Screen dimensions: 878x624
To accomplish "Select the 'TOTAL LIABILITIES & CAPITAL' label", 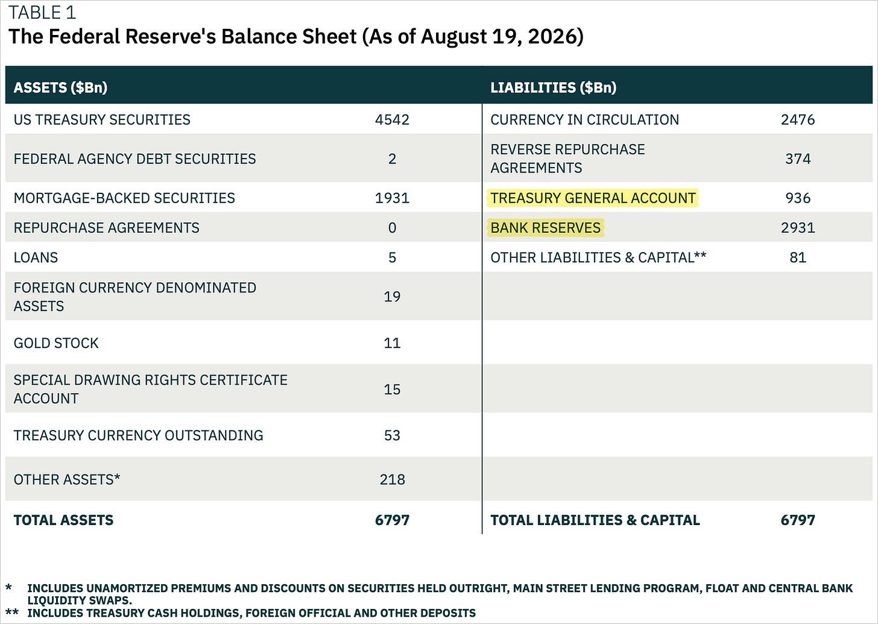I will [x=595, y=520].
